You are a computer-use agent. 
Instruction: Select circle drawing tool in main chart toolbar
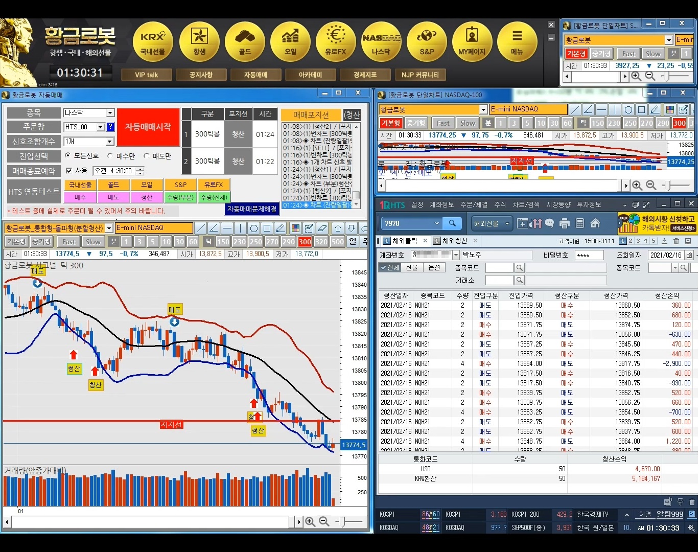[x=253, y=228]
